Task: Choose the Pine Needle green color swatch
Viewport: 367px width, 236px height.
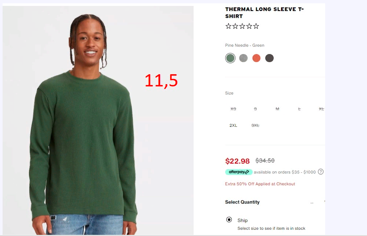Action: tap(230, 58)
